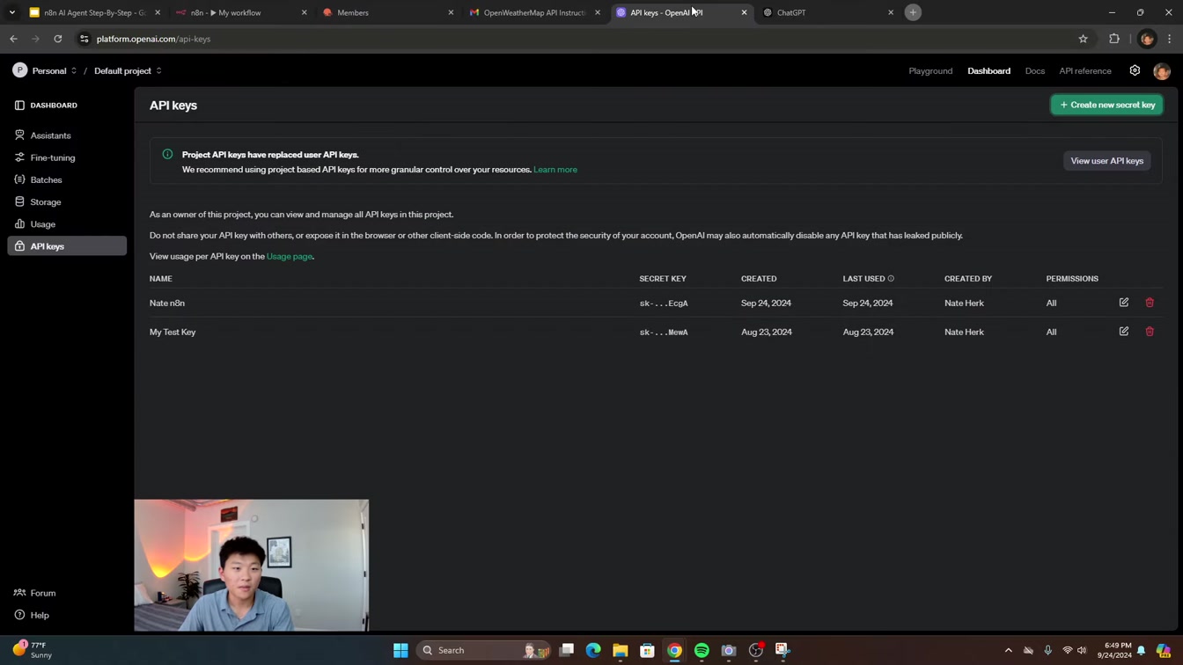Open Spotify from the taskbar
Screen dimensions: 1183x665
(702, 650)
